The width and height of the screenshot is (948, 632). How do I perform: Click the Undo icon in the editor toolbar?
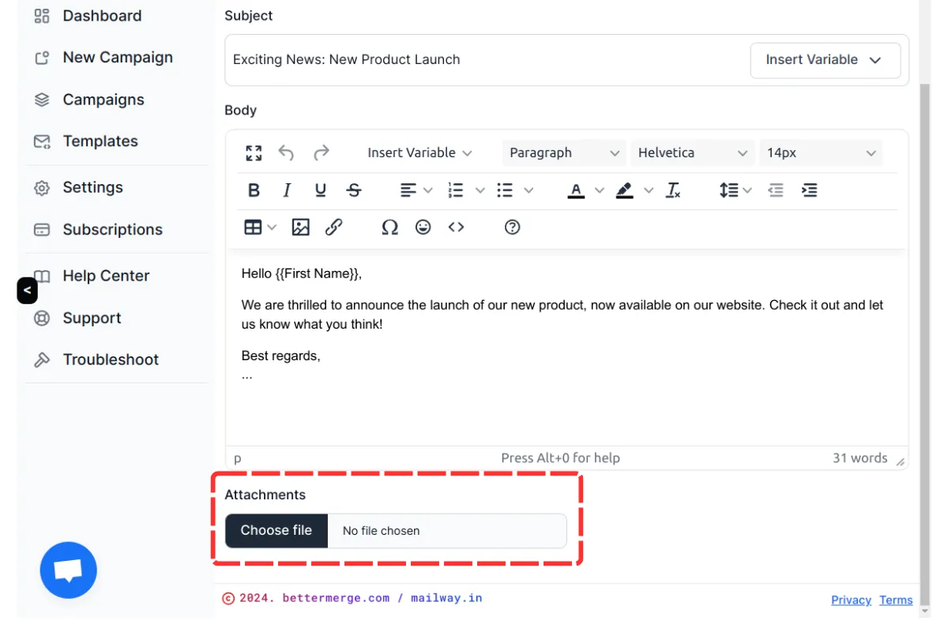pos(286,152)
